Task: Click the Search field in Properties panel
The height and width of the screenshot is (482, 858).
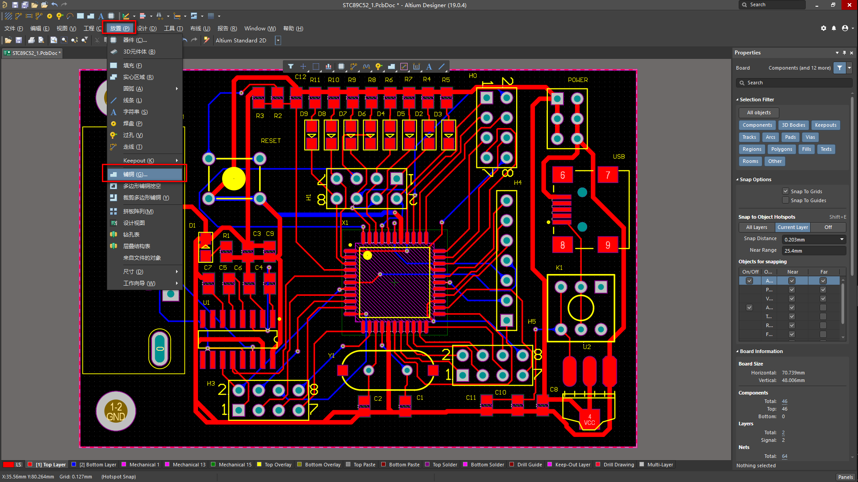Action: (x=793, y=83)
